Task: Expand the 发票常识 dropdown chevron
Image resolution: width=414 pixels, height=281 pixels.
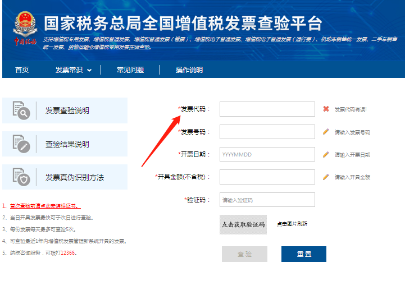Action: click(89, 70)
